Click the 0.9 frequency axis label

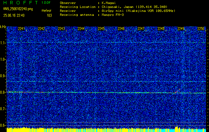3,76
